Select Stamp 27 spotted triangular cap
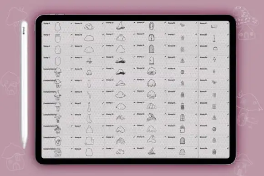 pyautogui.click(x=120, y=38)
